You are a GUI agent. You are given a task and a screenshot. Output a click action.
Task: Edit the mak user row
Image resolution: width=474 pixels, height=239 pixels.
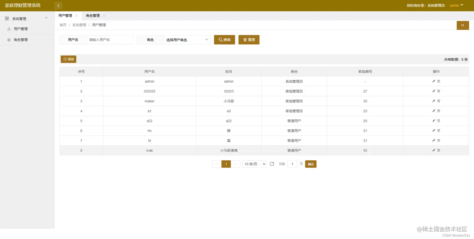[434, 150]
